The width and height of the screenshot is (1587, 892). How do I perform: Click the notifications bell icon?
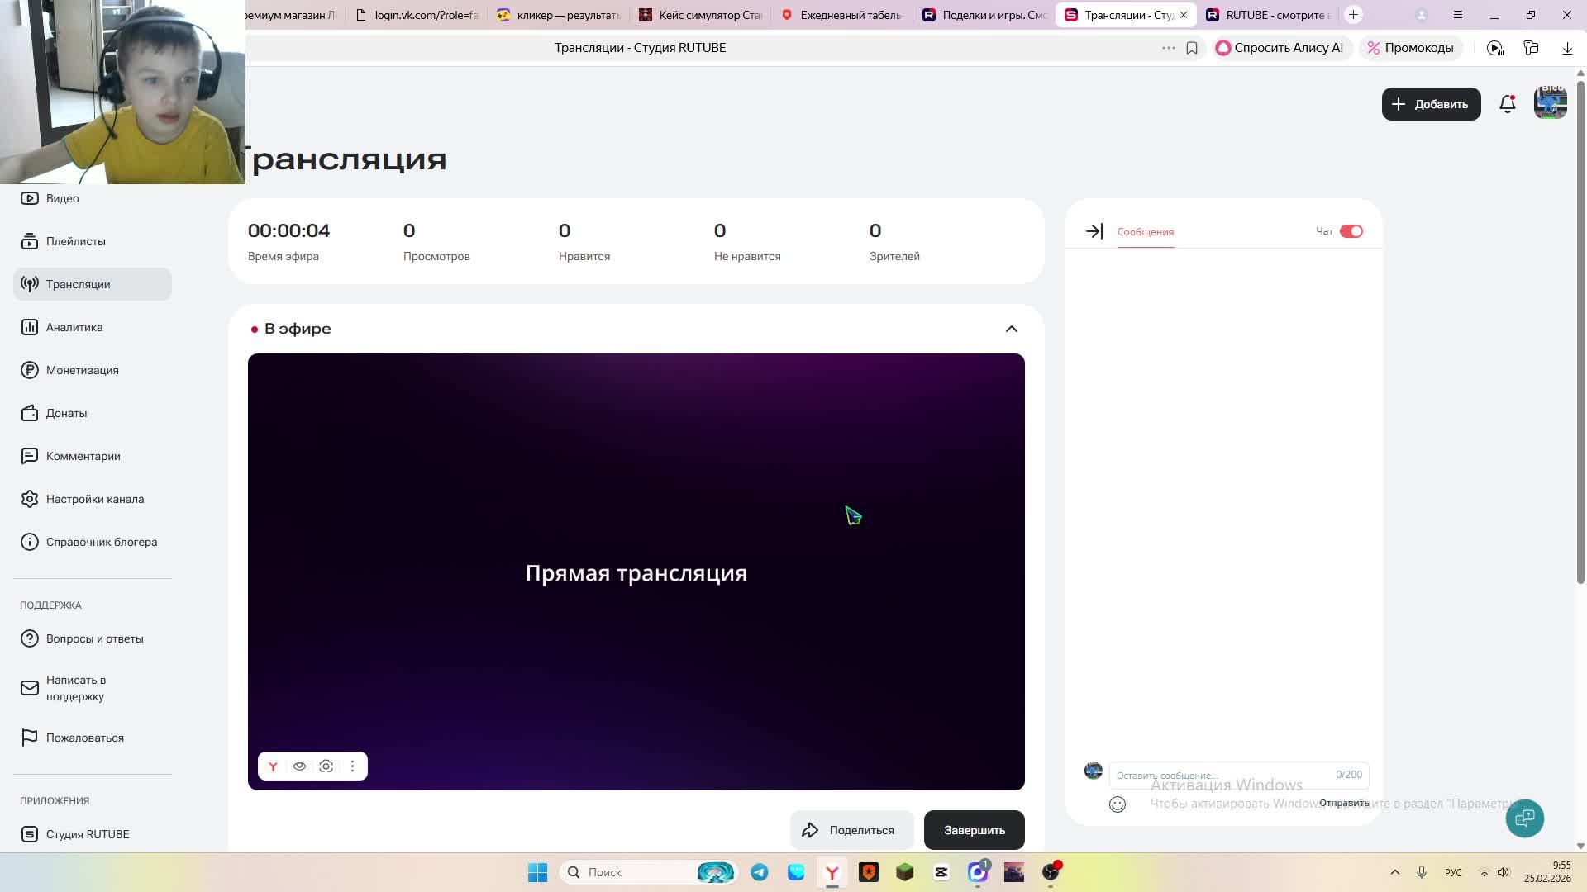click(x=1507, y=104)
